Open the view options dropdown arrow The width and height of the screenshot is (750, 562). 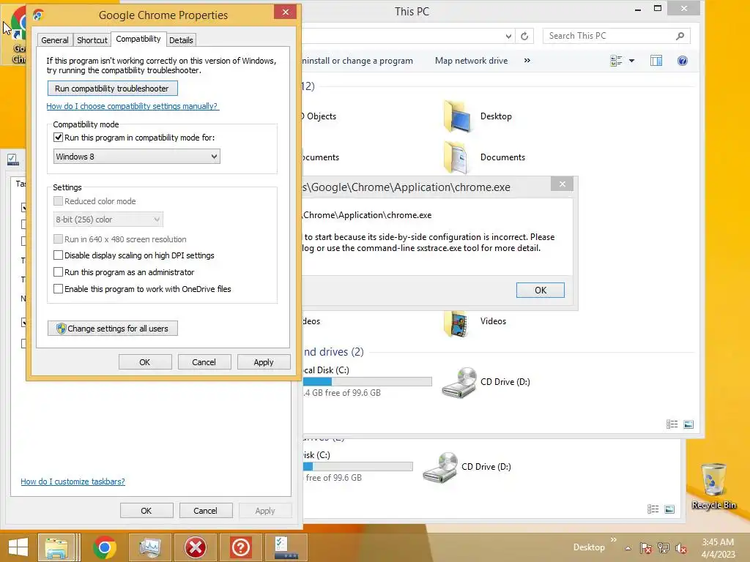click(x=632, y=61)
